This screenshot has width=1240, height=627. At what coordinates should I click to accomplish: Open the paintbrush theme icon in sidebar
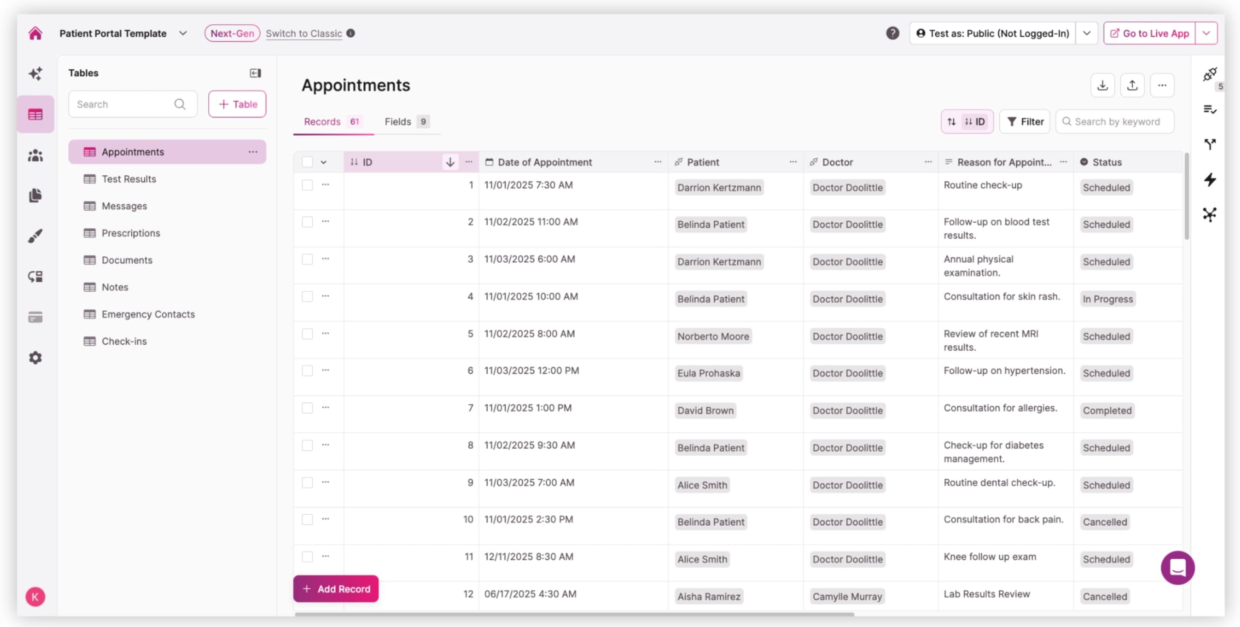[35, 236]
